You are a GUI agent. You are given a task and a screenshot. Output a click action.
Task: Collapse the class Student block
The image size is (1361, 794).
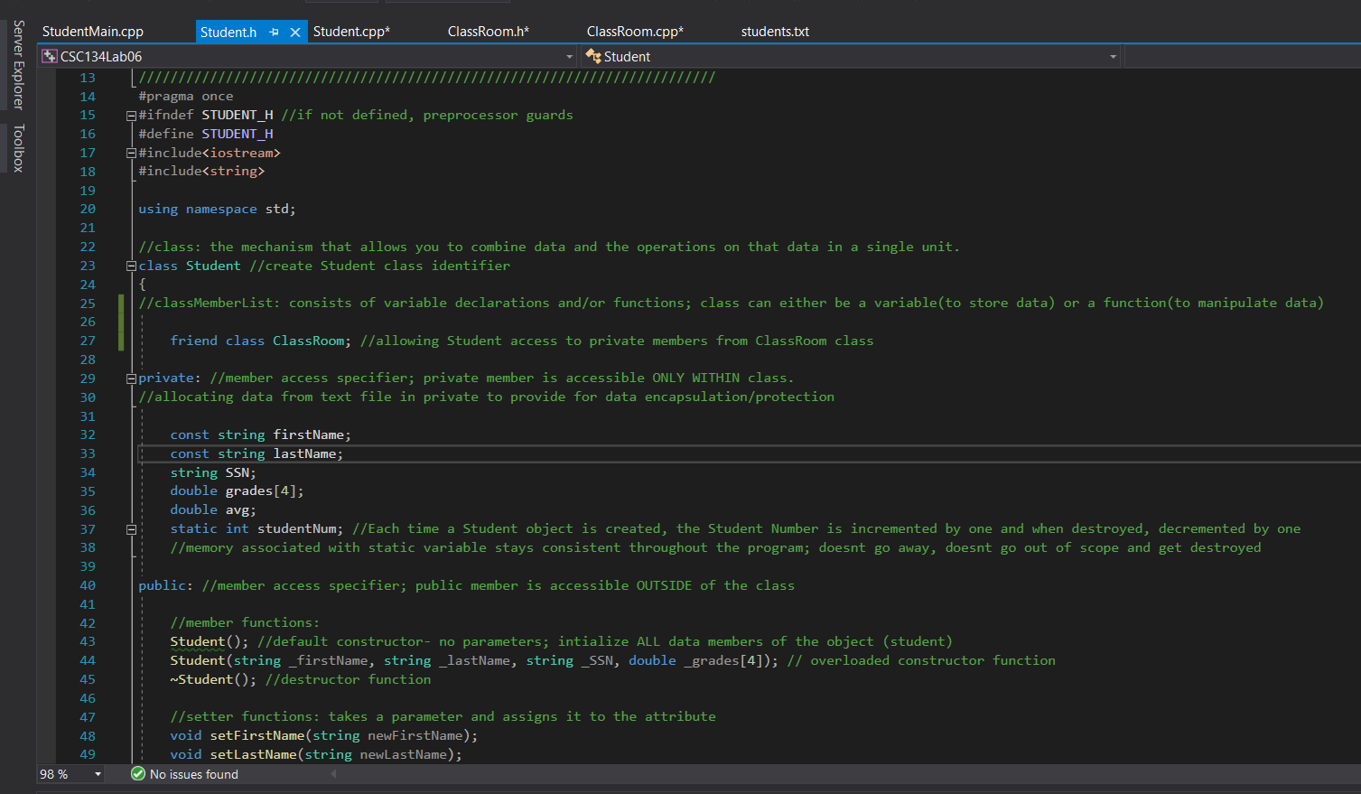pyautogui.click(x=131, y=266)
